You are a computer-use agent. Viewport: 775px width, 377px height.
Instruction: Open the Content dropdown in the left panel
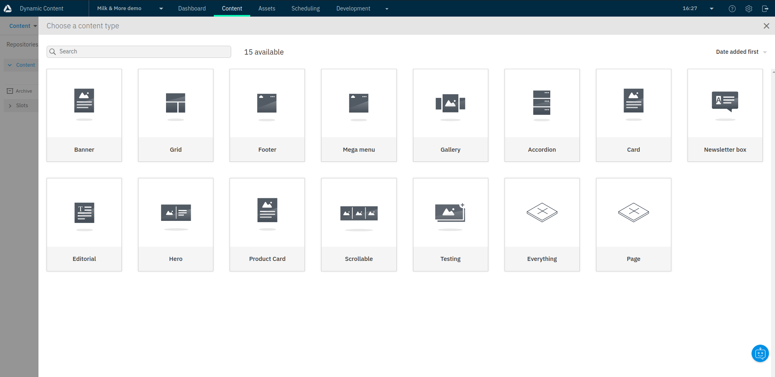pyautogui.click(x=23, y=25)
